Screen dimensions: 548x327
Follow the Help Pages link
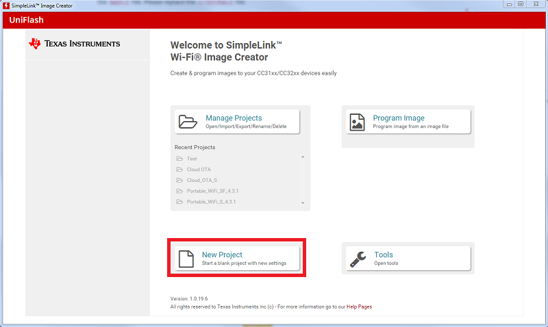pos(359,306)
